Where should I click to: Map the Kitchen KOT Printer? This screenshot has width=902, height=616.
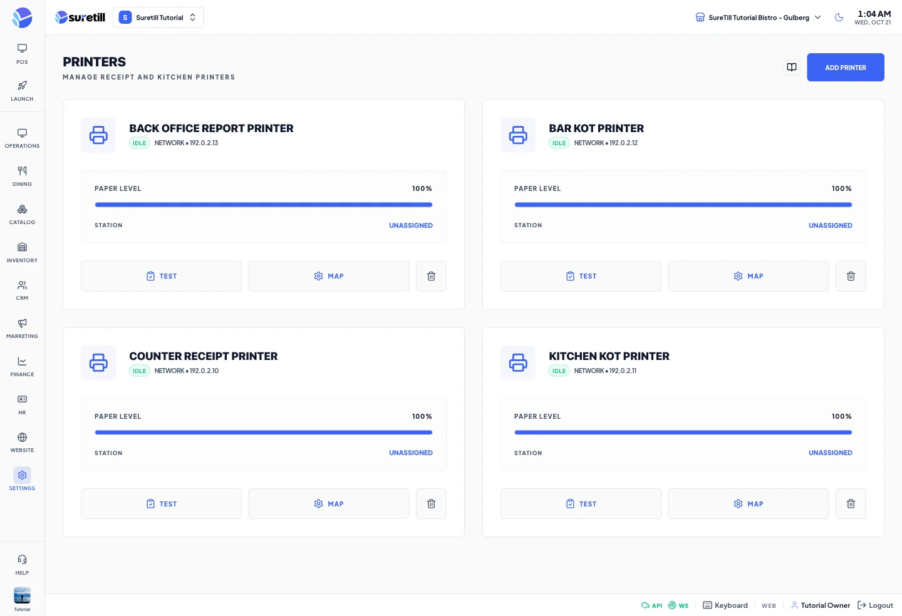click(749, 504)
